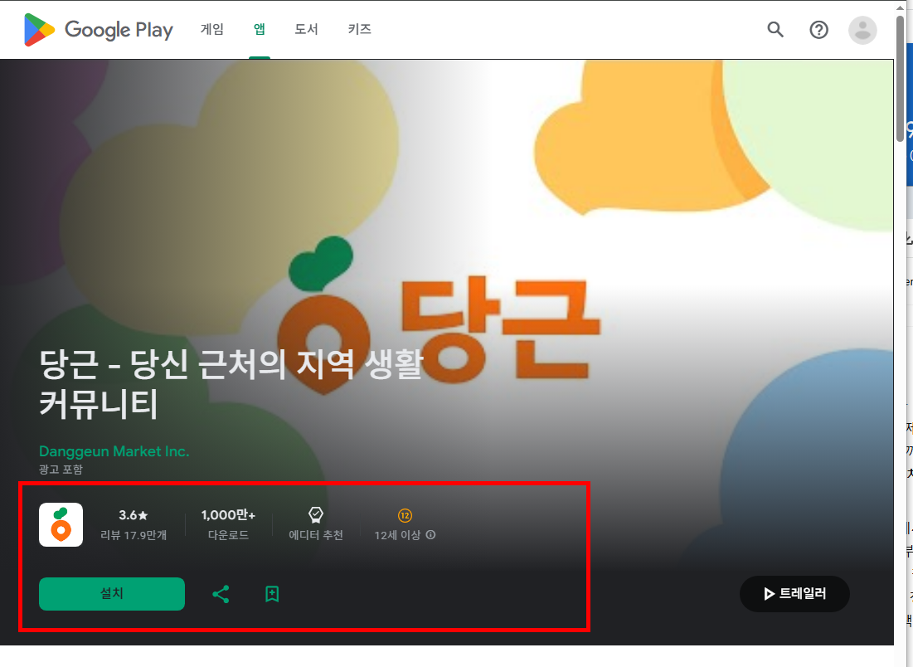Open the 12세 이상 rating info icon

pyautogui.click(x=430, y=535)
